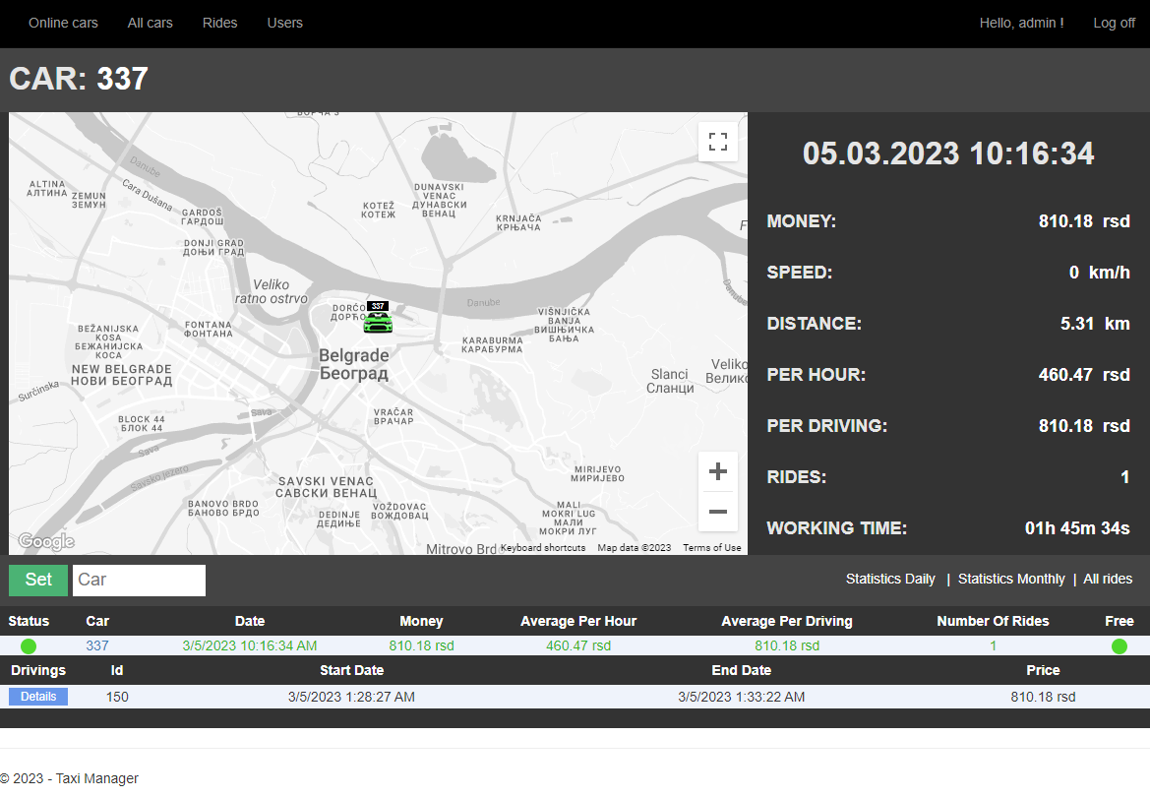Go to Rides menu
The image size is (1150, 798).
coord(220,23)
